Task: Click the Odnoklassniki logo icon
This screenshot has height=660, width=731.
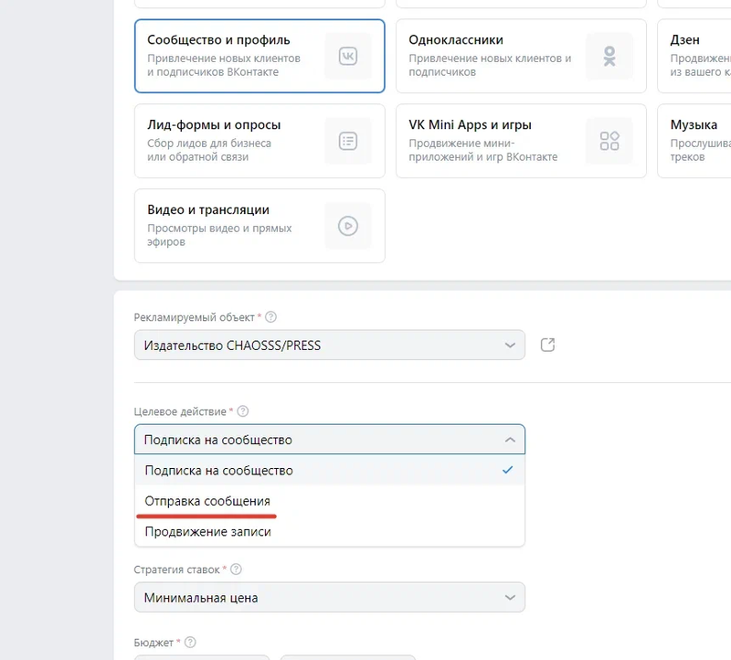Action: (609, 56)
